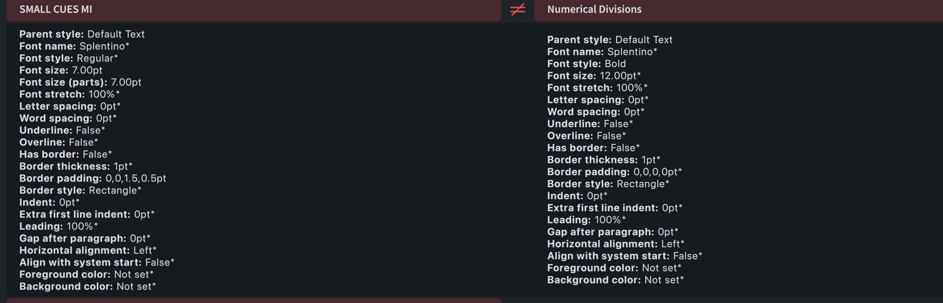Click Horizontal alignment Left under Numerical Divisions

click(x=615, y=244)
